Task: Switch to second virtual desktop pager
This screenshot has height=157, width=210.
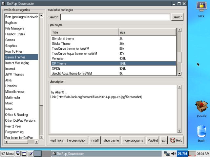Action: tap(46, 153)
